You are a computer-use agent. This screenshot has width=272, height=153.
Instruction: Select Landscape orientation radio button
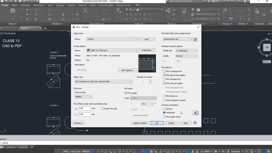click(x=164, y=113)
